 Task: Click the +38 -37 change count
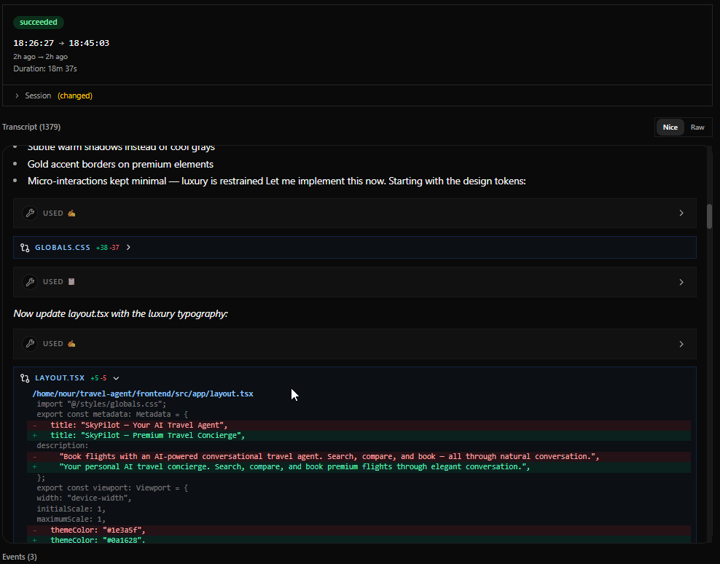pos(107,248)
